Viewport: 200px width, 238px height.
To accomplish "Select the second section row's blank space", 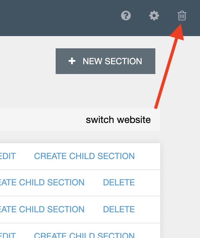I will tap(147, 183).
